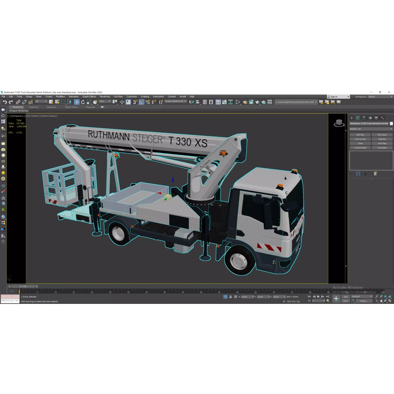Open the Scene Explorer toggle icon
The height and width of the screenshot is (394, 394).
pos(205,102)
